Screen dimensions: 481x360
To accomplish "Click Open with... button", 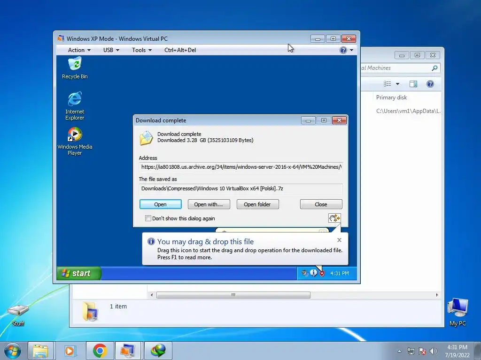I will click(x=209, y=204).
